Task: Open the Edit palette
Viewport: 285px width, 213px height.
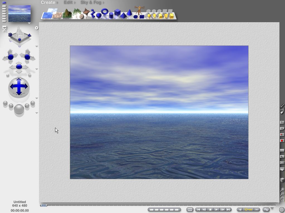Action: [68, 2]
